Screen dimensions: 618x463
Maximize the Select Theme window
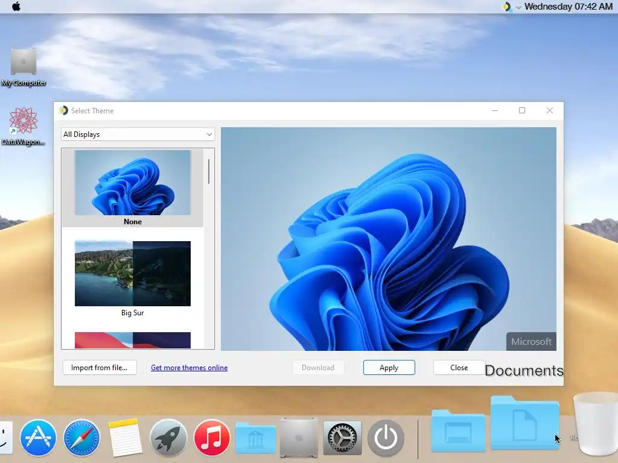[x=522, y=111]
